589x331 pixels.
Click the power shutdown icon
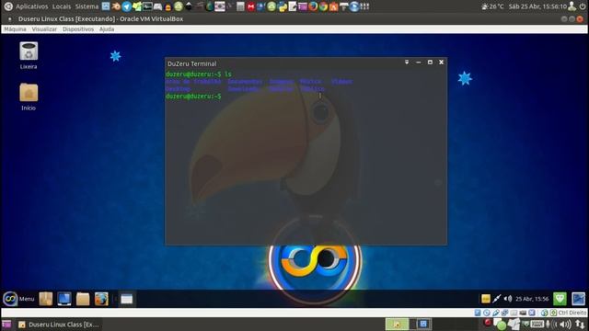tap(583, 6)
